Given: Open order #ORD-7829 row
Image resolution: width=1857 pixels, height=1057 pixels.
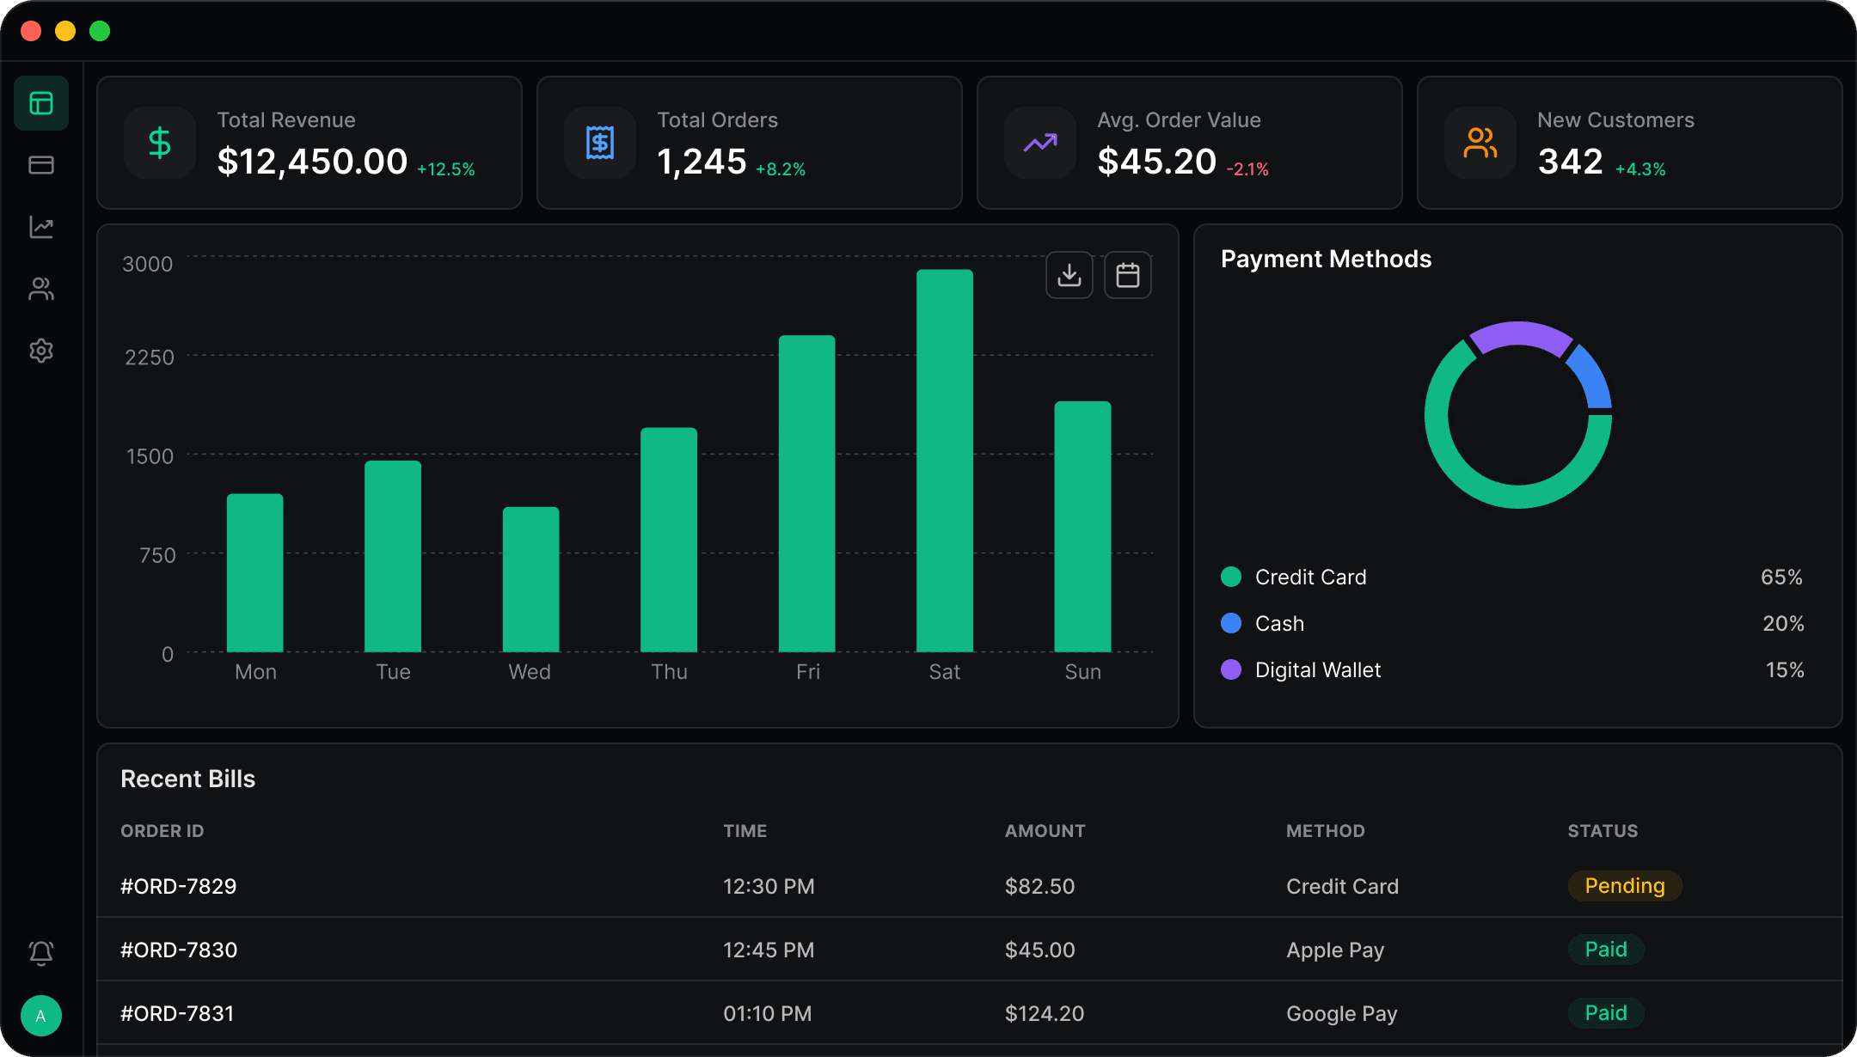Looking at the screenshot, I should pos(970,886).
